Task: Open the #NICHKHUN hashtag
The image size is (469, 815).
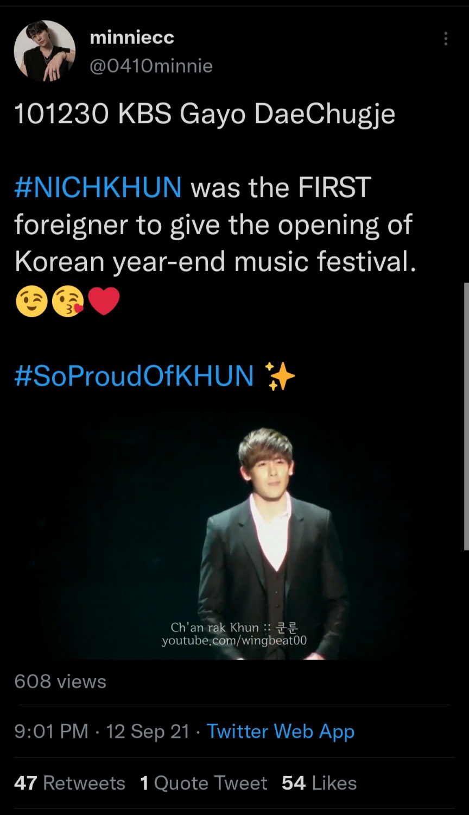Action: pyautogui.click(x=98, y=187)
